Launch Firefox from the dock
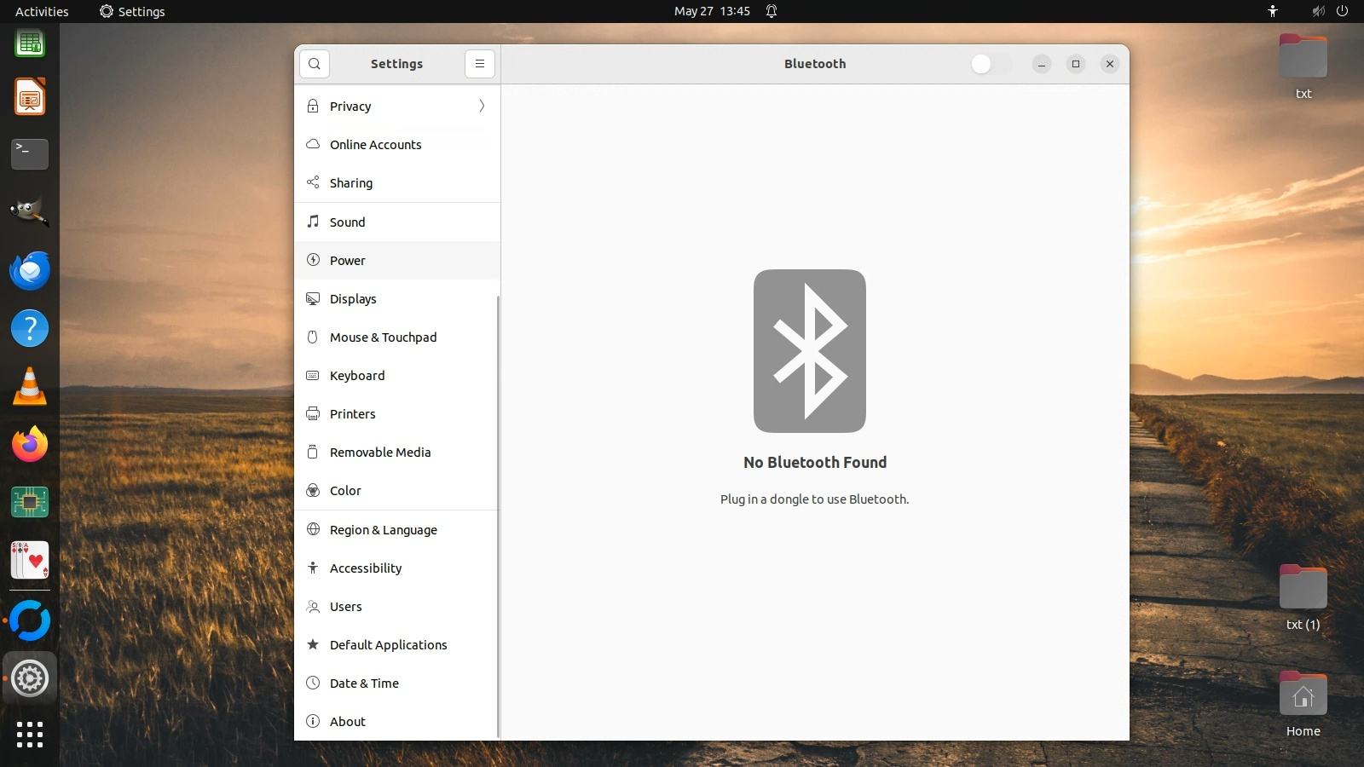Image resolution: width=1364 pixels, height=767 pixels. (30, 444)
